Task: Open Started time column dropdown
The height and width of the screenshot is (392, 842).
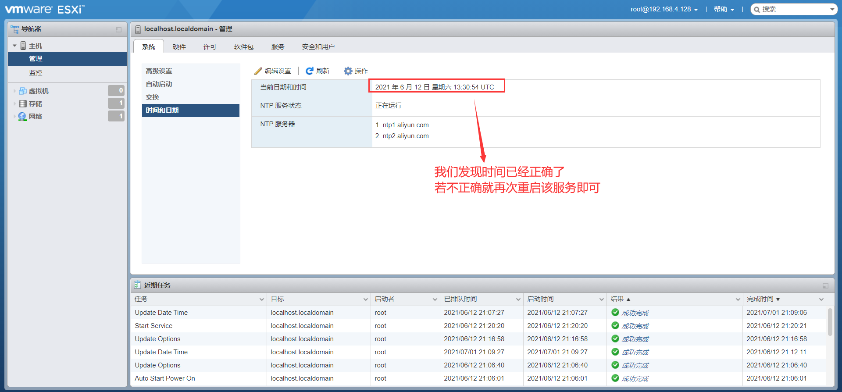Action: coord(601,299)
